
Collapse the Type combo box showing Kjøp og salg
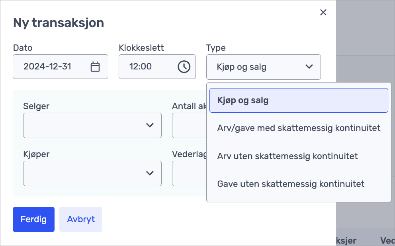point(255,67)
